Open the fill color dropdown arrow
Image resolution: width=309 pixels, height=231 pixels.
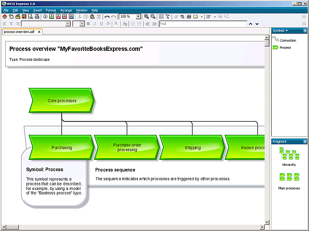[x=202, y=17]
